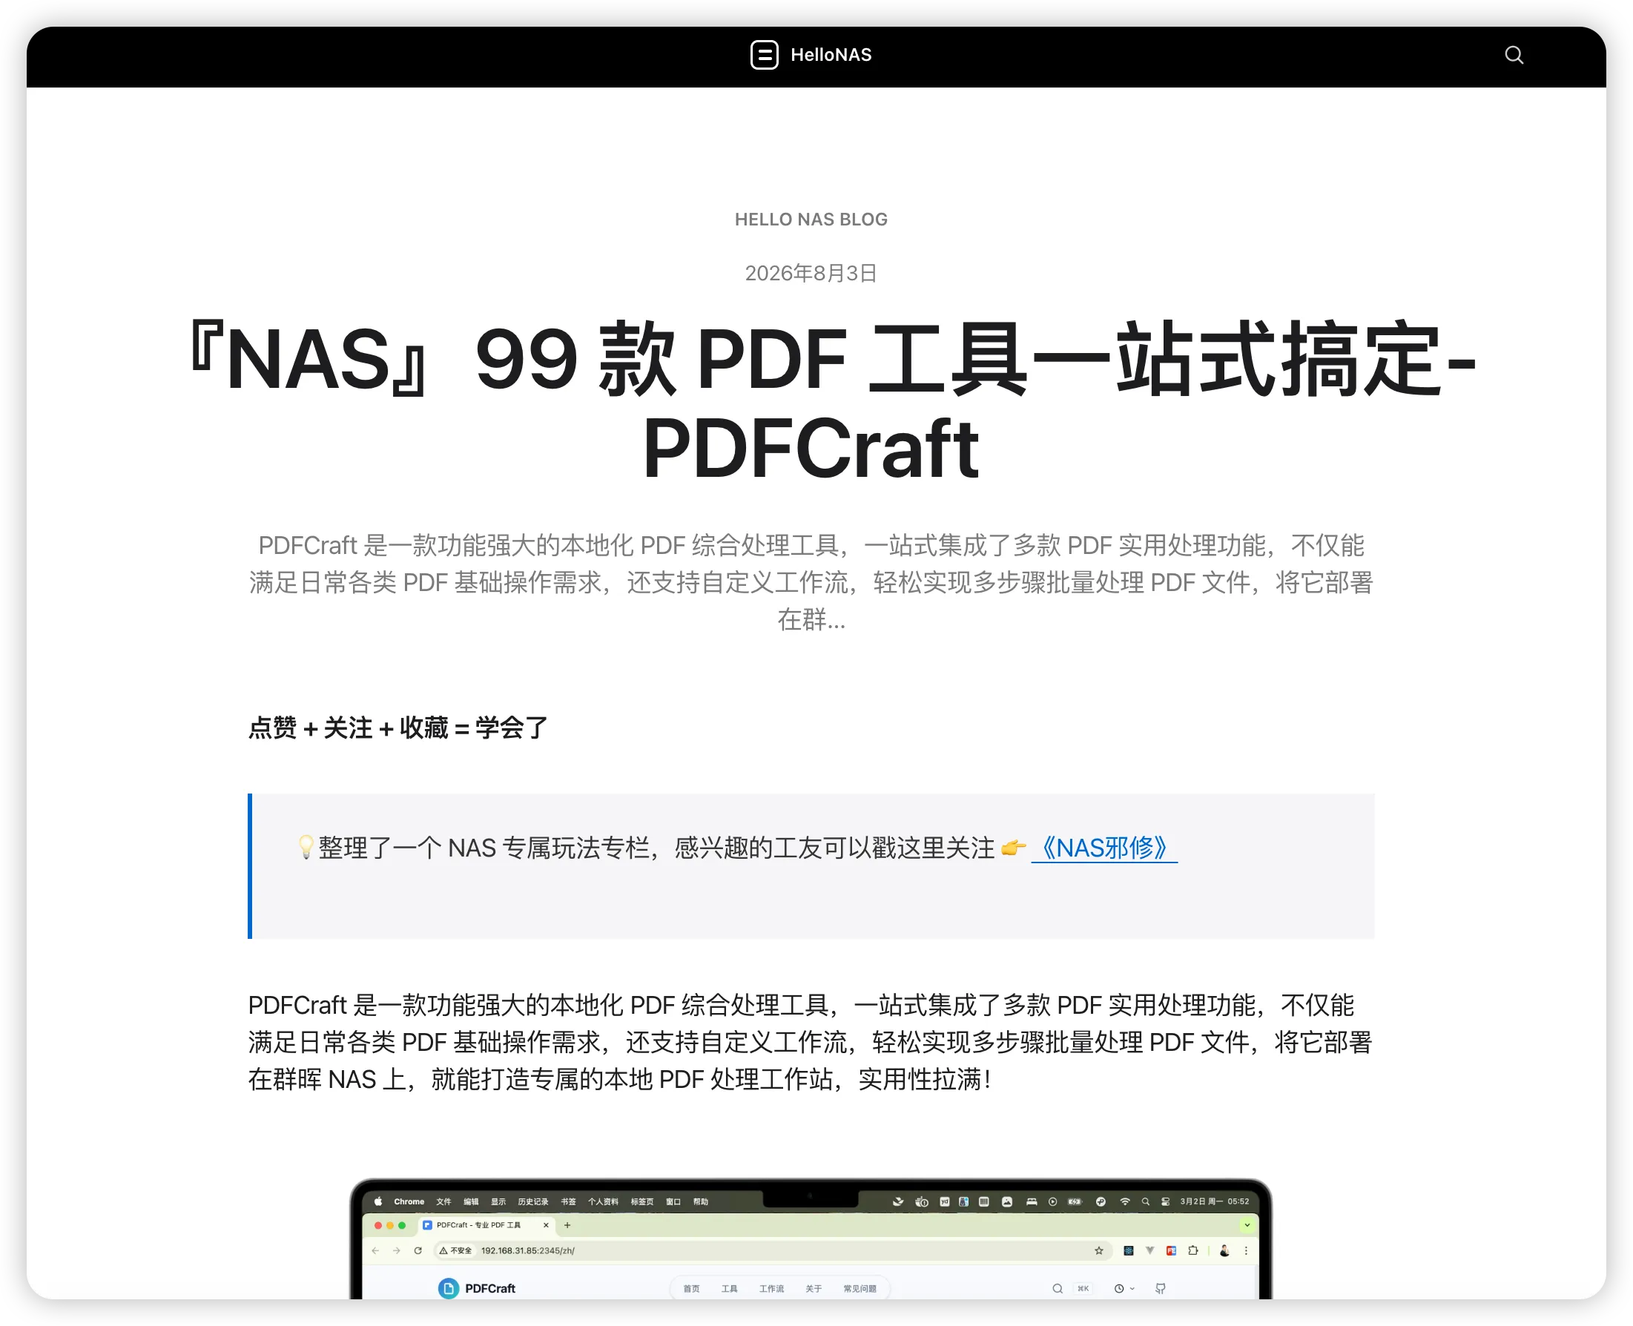Go to the HELLO NAS BLOG category

(x=811, y=220)
